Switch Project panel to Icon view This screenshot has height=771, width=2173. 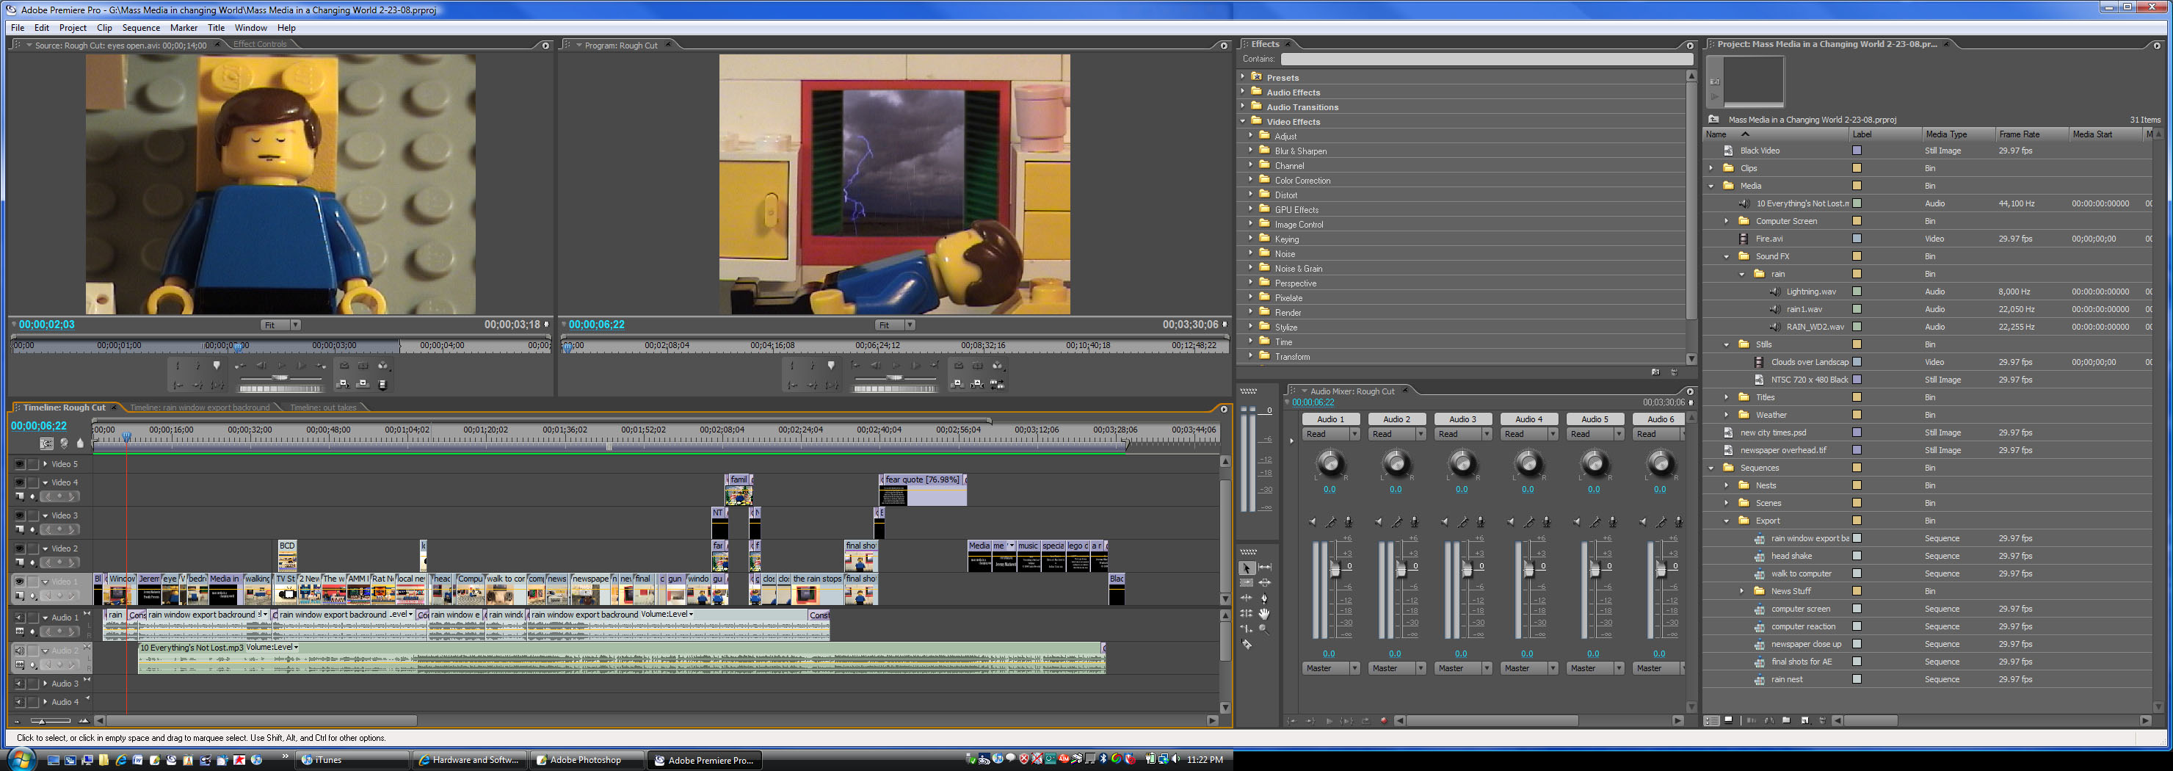click(x=1728, y=720)
